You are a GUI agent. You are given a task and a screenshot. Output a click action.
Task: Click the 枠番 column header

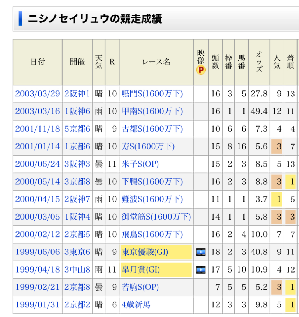click(x=229, y=62)
